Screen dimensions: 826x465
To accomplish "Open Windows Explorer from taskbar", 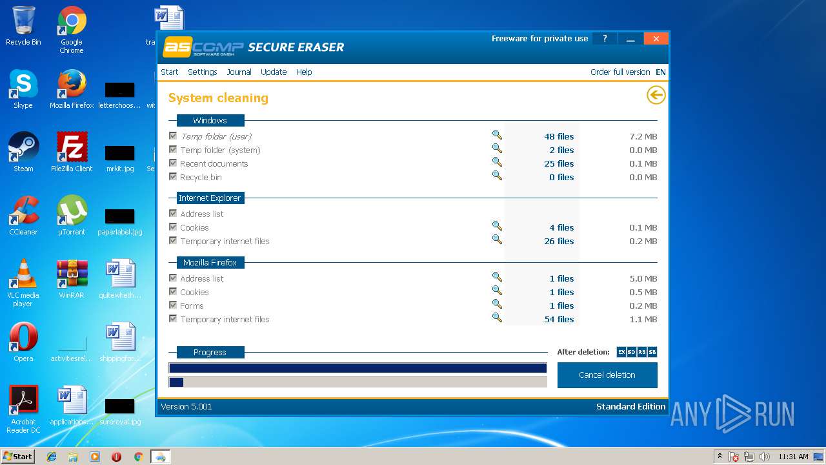I will coord(73,457).
